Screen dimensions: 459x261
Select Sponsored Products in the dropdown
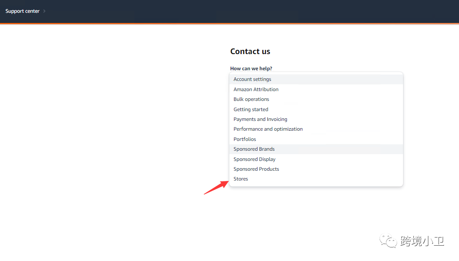click(x=316, y=169)
